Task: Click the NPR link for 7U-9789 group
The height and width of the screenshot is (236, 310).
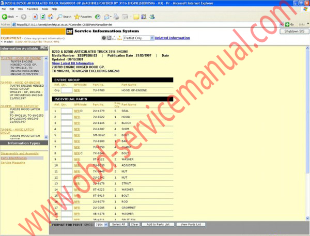Action: click(77, 90)
